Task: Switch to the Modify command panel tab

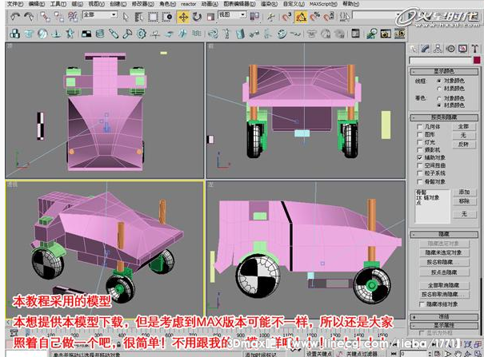Action: [425, 49]
